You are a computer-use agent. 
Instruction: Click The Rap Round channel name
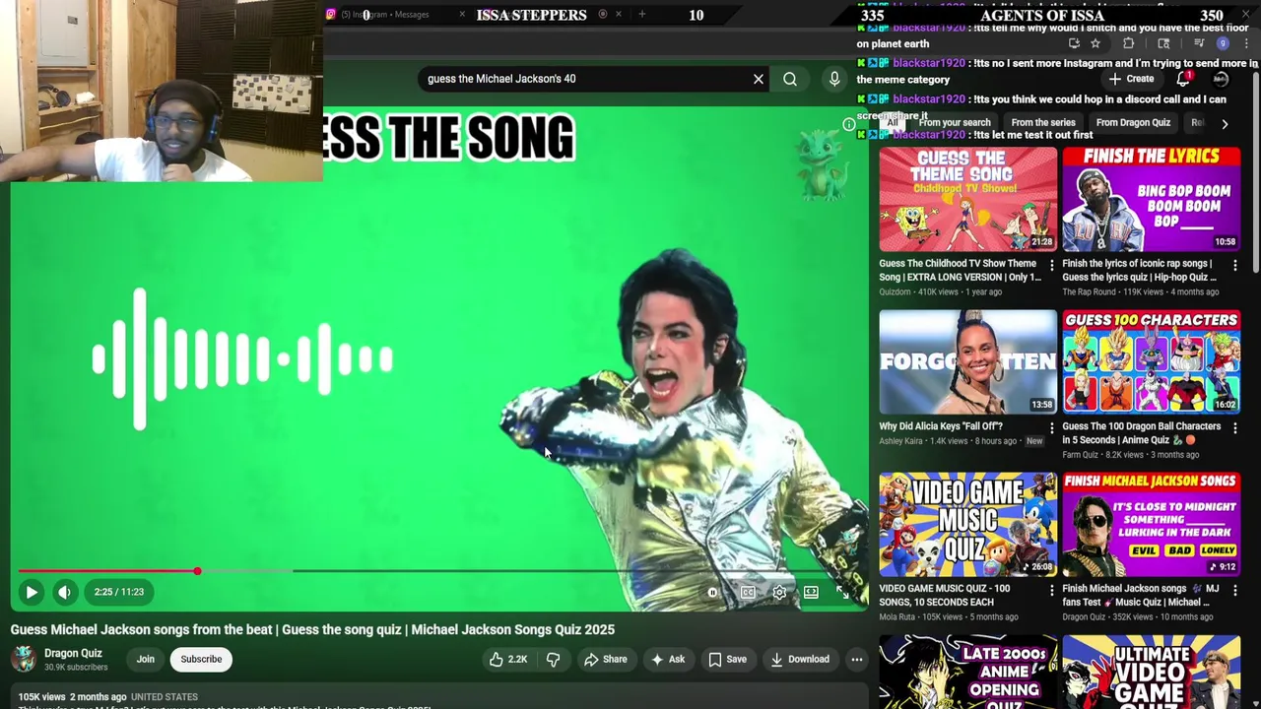[x=1089, y=291]
